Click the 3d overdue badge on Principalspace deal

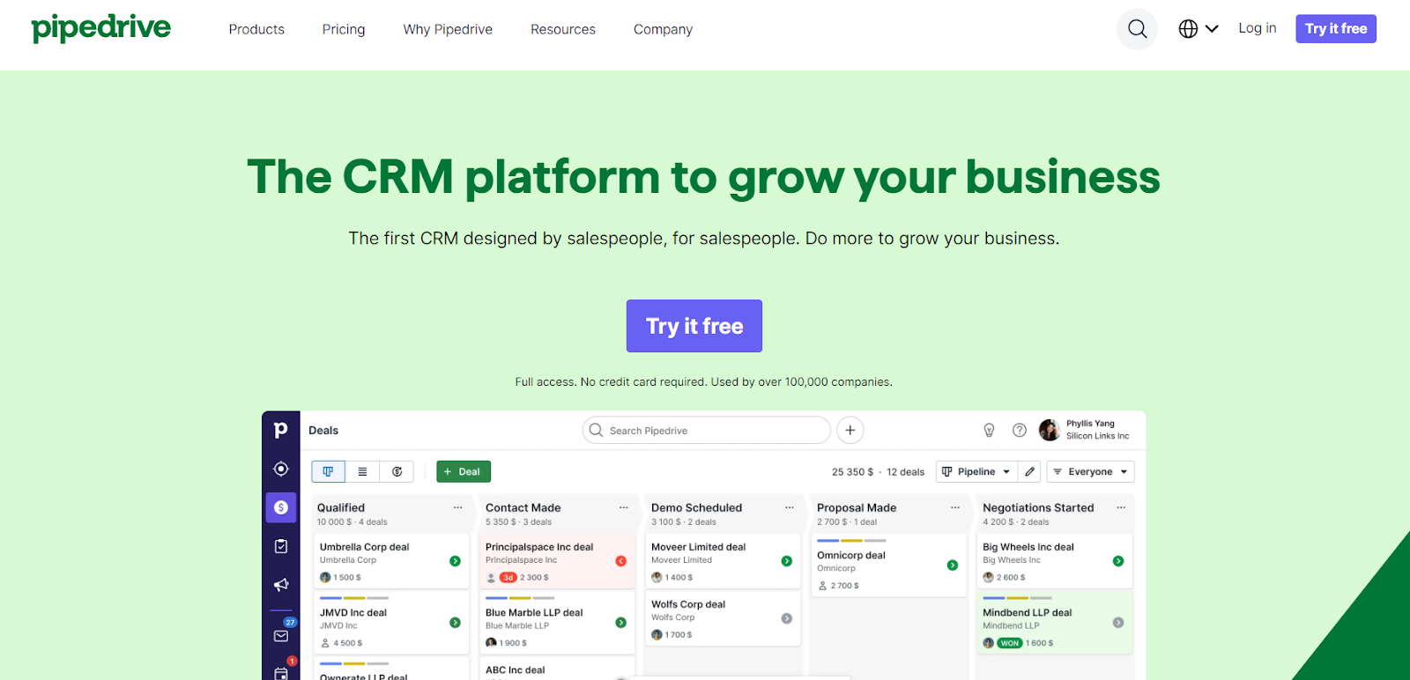point(508,578)
